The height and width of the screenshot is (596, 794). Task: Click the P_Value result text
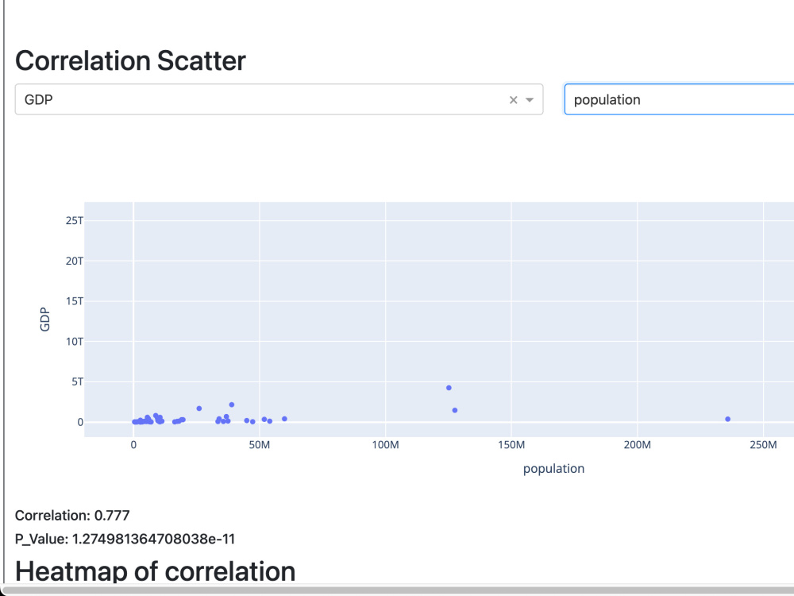point(125,539)
